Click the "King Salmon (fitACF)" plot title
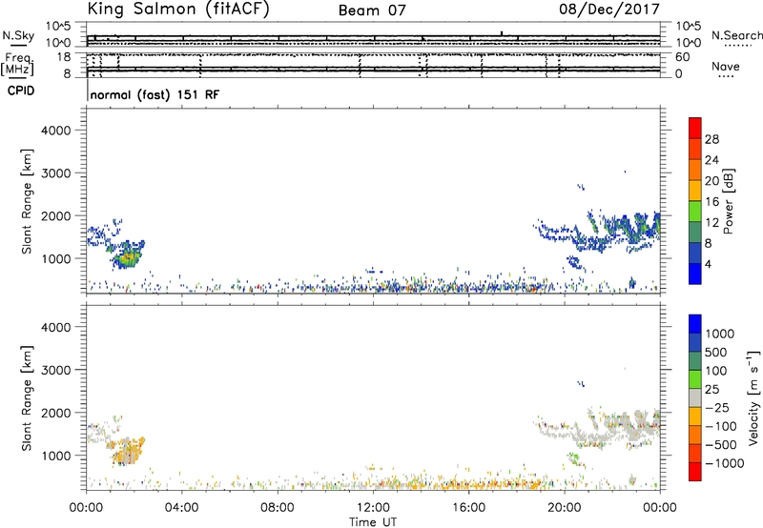 (x=178, y=10)
